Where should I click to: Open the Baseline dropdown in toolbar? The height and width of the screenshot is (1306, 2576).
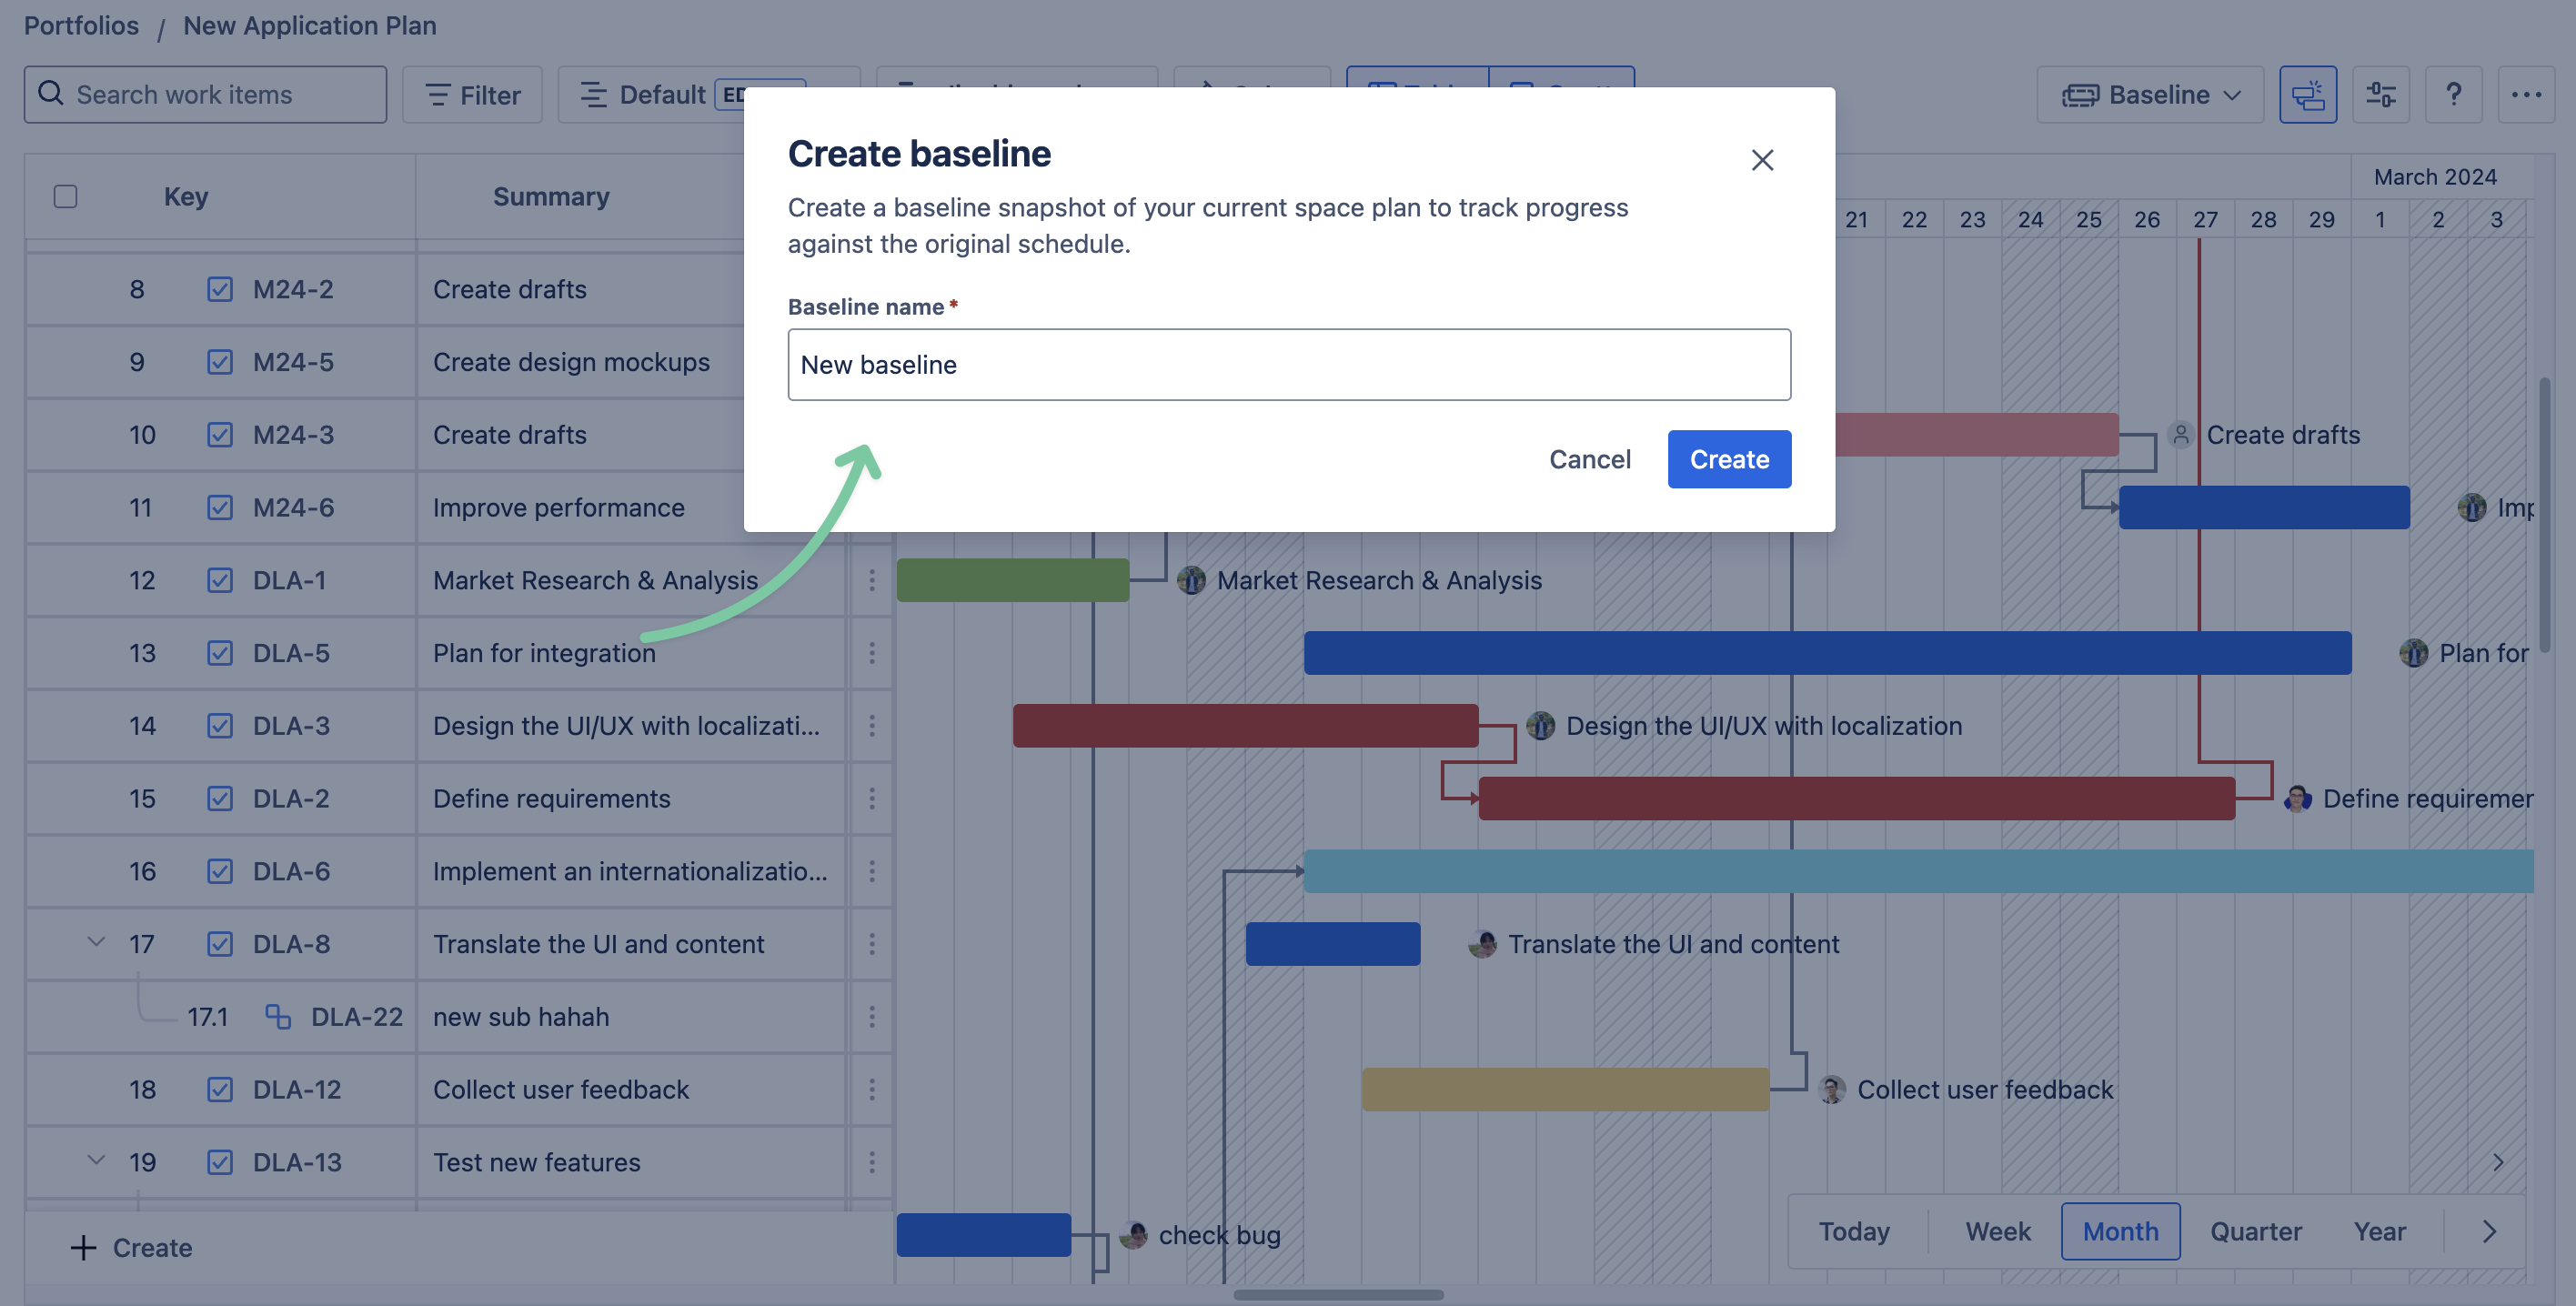point(2150,95)
